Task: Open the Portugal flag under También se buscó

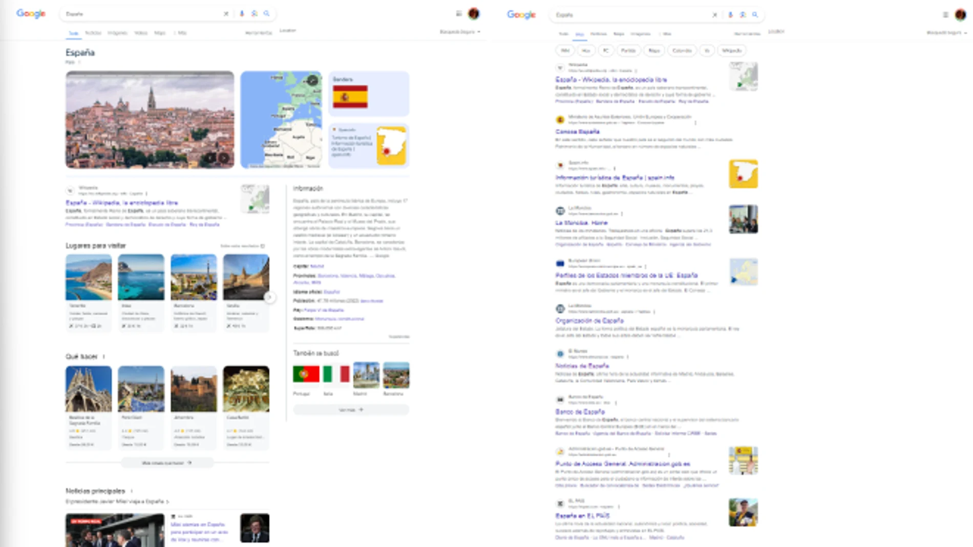Action: pos(306,374)
